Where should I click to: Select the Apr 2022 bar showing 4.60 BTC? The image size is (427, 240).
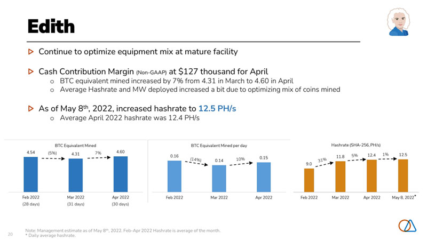click(x=120, y=173)
